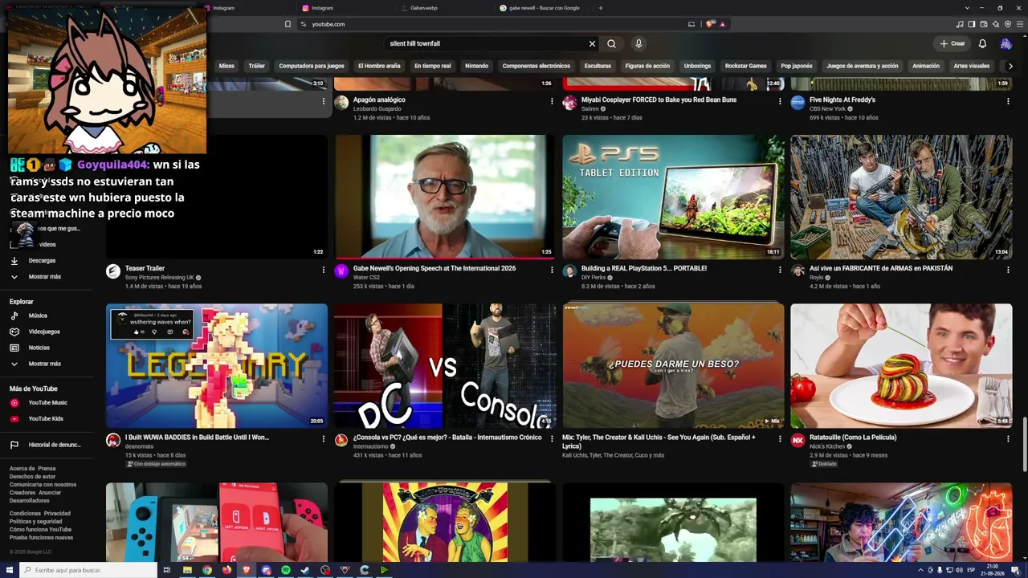Show next category chips with the arrow
Screen dimensions: 1028x578
[1010, 66]
